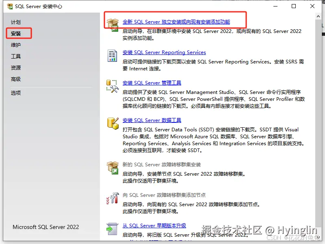Click the scrollbar up arrow
The height and width of the screenshot is (244, 325).
coord(318,16)
